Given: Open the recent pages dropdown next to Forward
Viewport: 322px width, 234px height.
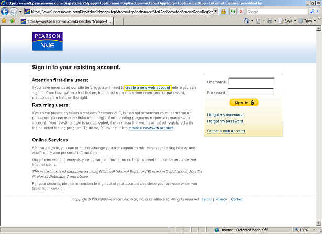Looking at the screenshot, I should pyautogui.click(x=20, y=12).
